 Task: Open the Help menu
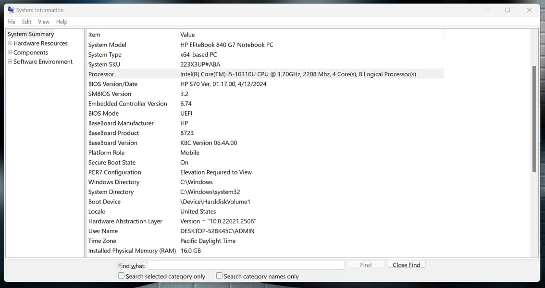[x=62, y=22]
